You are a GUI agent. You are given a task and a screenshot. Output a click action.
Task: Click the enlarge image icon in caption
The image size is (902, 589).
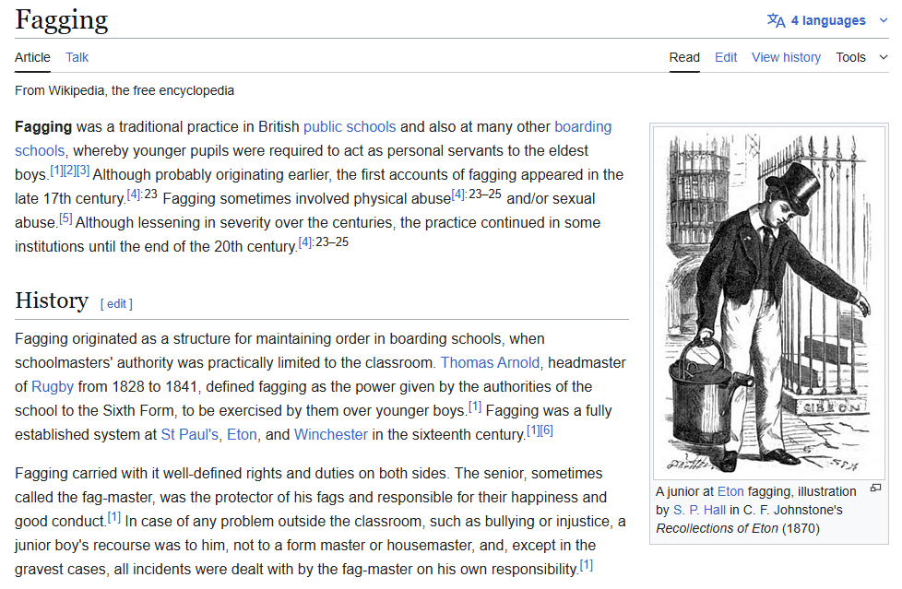coord(875,488)
